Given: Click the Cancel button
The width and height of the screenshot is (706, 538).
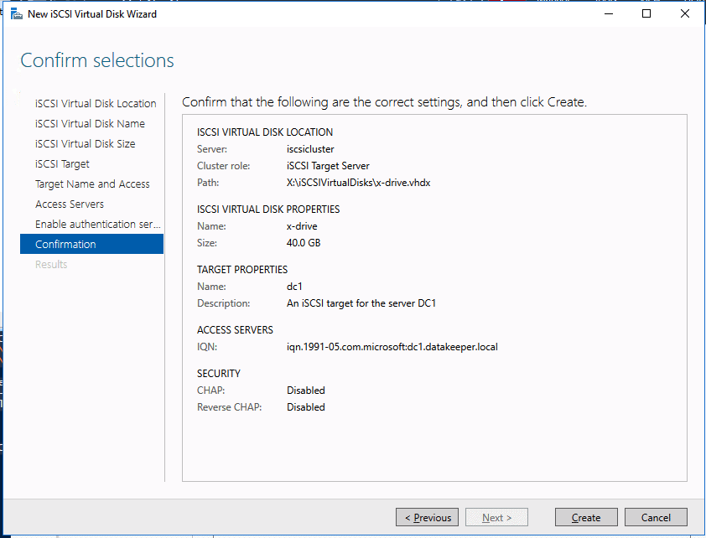Looking at the screenshot, I should pyautogui.click(x=656, y=517).
